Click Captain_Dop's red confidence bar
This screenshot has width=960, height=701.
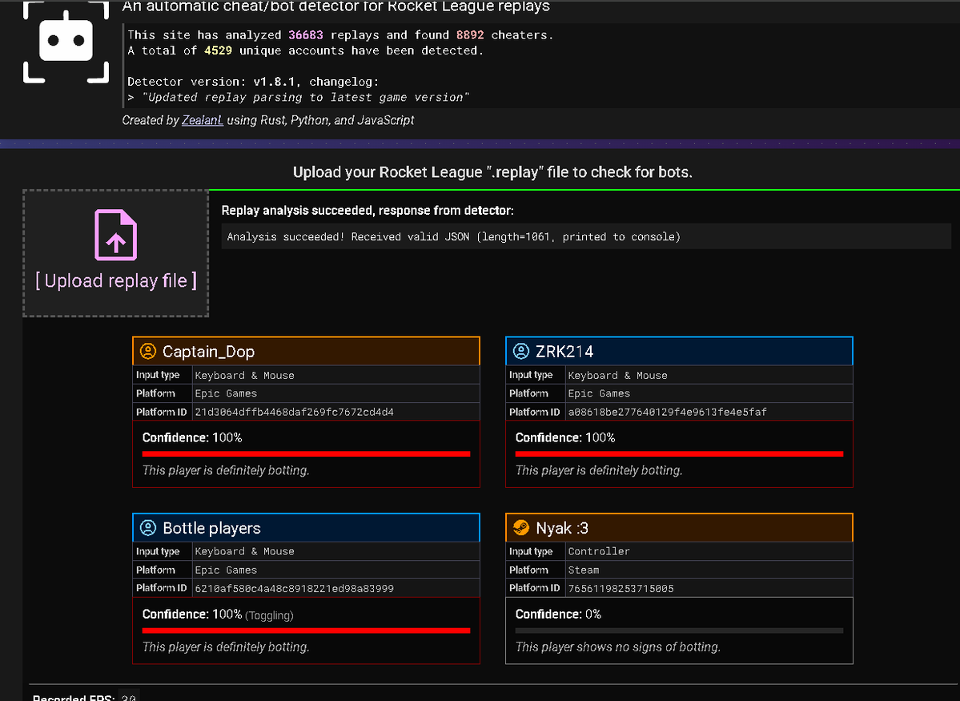306,454
